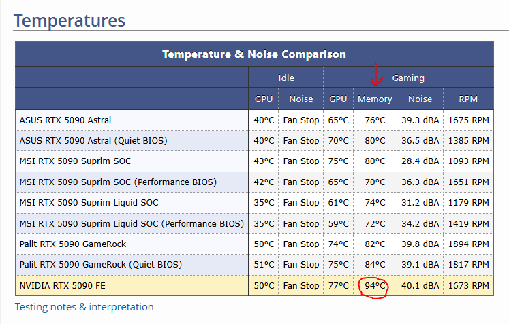Click the 28.4 dBA gaming noise value
The height and width of the screenshot is (324, 509).
tap(420, 161)
